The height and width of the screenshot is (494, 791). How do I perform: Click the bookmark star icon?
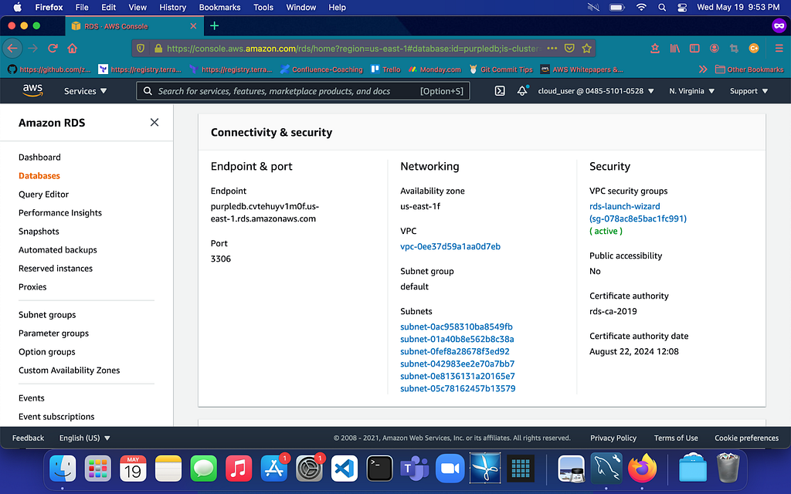click(x=586, y=49)
